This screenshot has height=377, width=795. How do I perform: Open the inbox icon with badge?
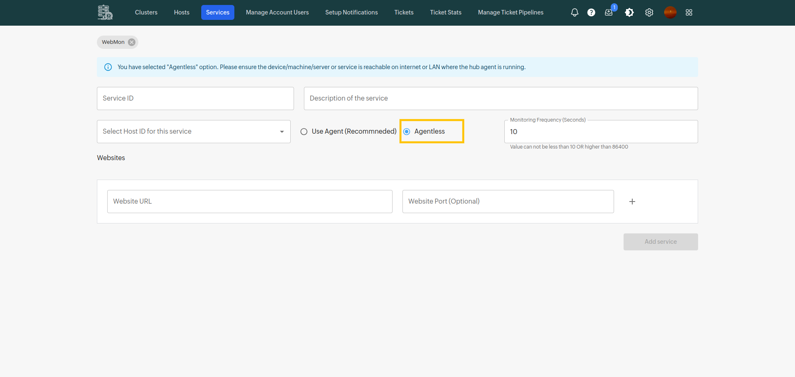tap(609, 12)
